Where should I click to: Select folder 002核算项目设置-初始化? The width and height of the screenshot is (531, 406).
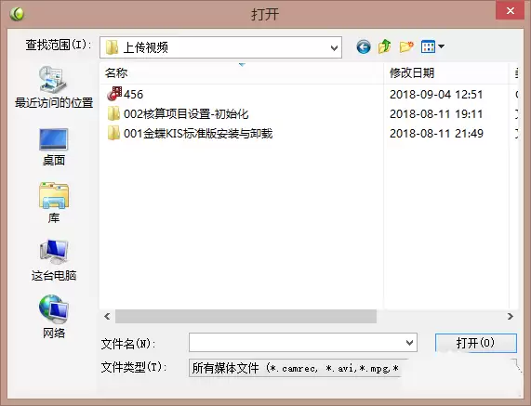click(179, 114)
